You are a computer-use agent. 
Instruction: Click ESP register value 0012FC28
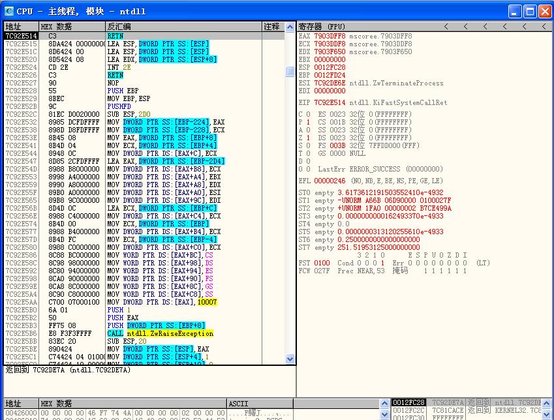tap(330, 67)
